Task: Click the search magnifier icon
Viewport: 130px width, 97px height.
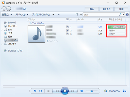Action: pos(120,15)
